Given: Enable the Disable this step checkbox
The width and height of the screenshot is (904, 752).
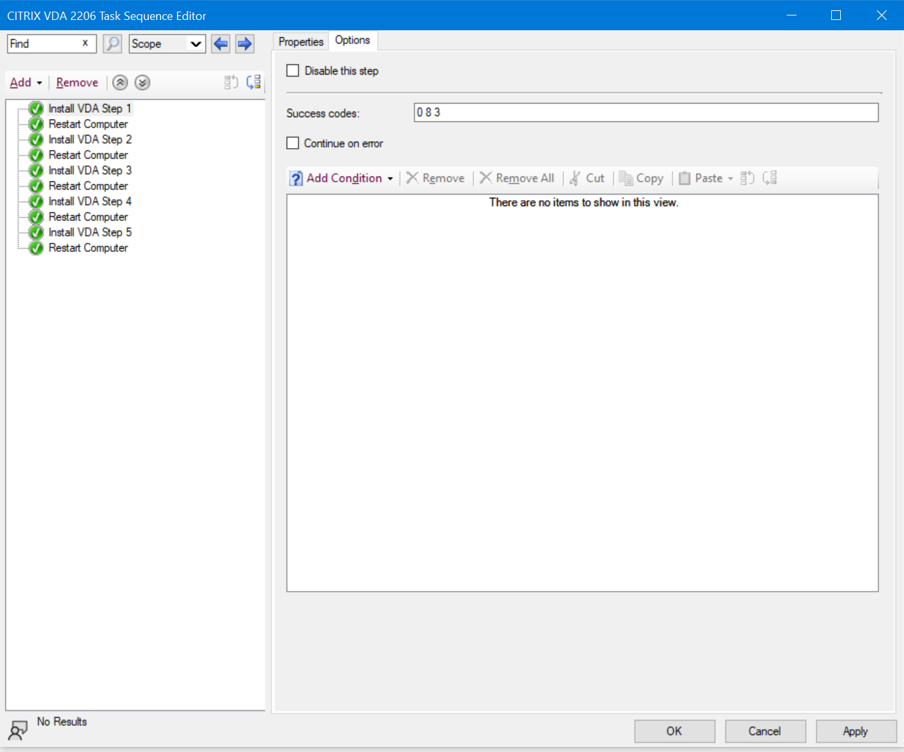Looking at the screenshot, I should 293,71.
